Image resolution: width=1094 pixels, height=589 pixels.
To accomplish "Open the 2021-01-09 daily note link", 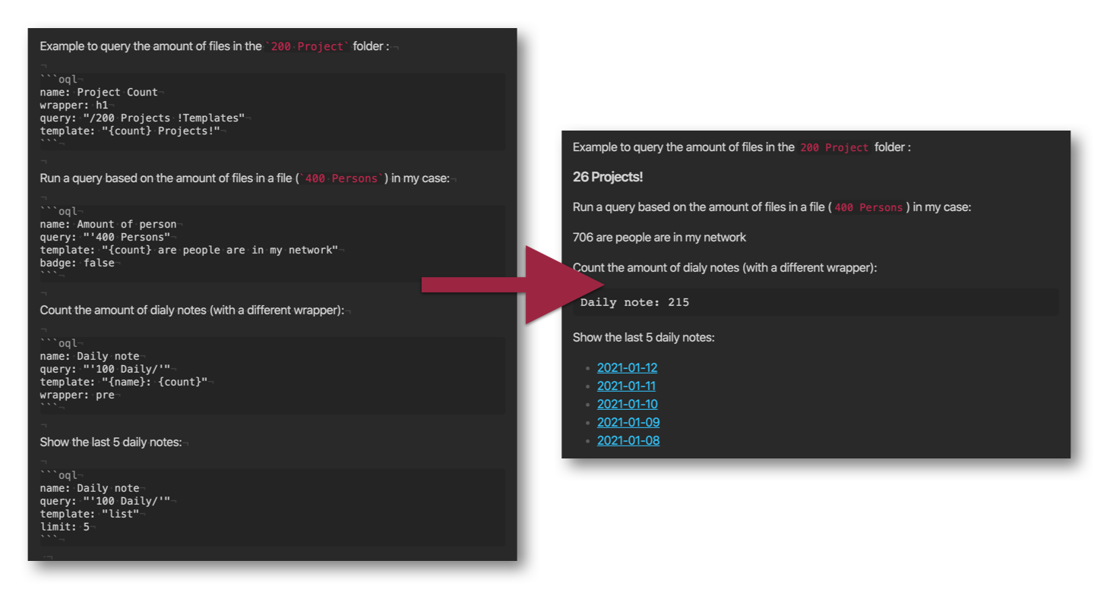I will coord(628,422).
